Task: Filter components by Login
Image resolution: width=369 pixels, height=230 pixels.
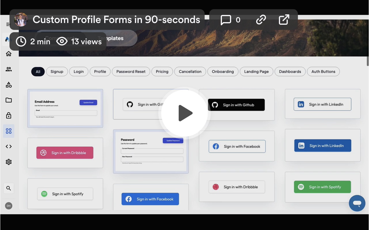Action: click(x=79, y=72)
